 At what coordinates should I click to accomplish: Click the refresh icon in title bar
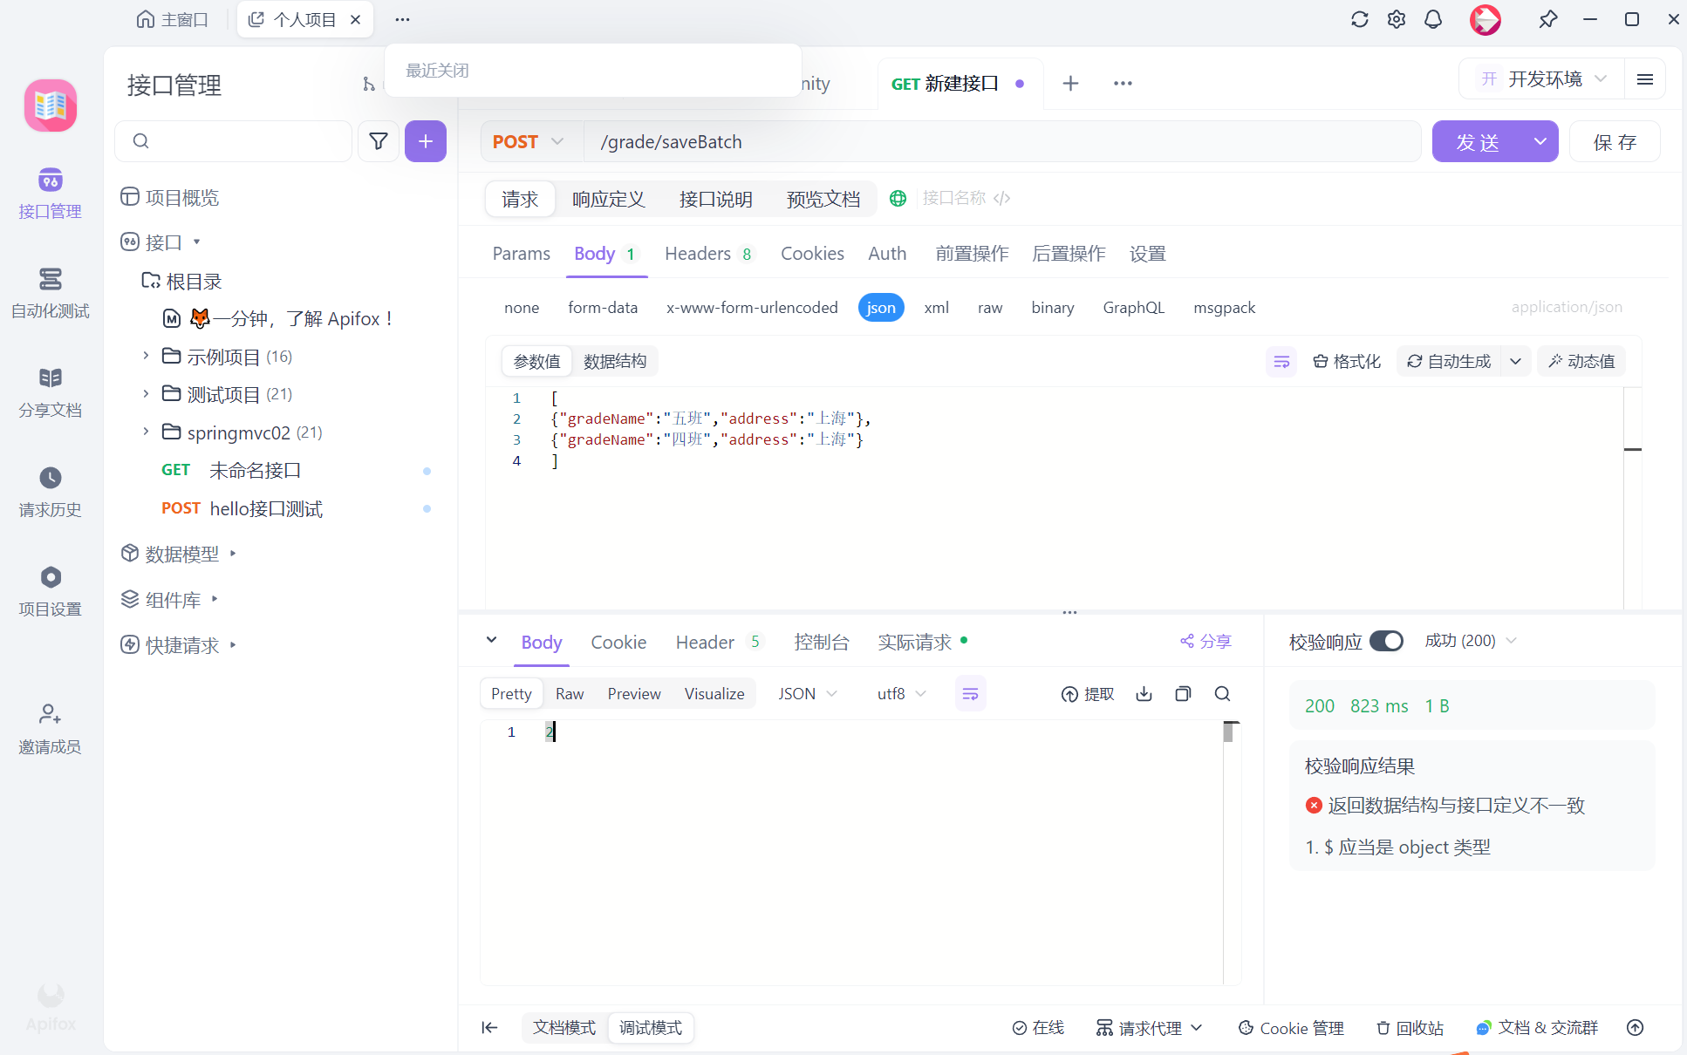point(1359,19)
